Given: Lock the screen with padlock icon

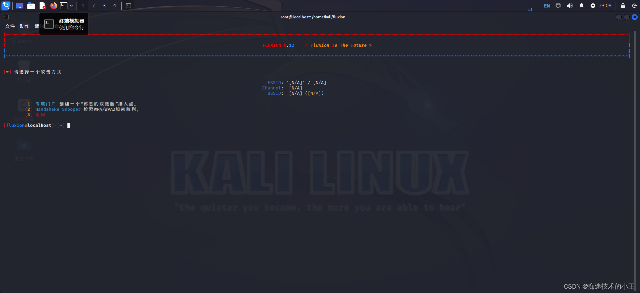Looking at the screenshot, I should tap(623, 6).
